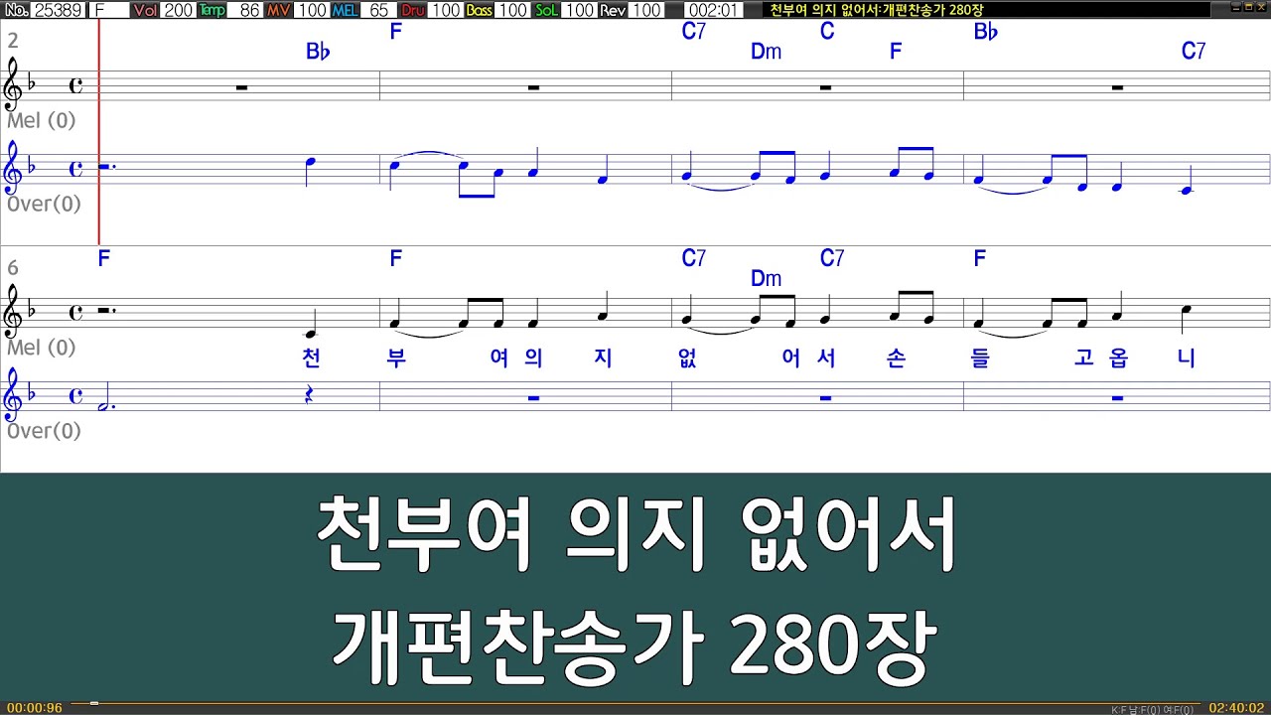This screenshot has height=715, width=1271.
Task: Change the SoL volume value 100
Action: 579,10
